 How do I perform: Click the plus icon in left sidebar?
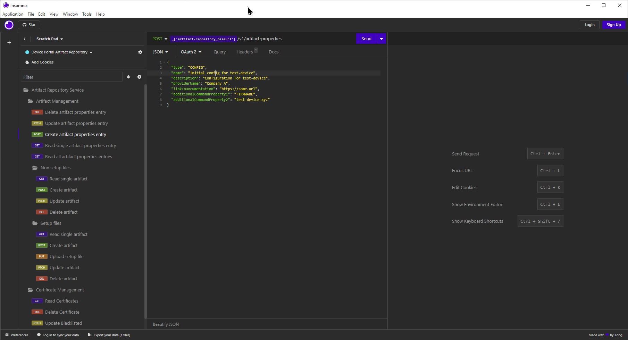tap(9, 43)
